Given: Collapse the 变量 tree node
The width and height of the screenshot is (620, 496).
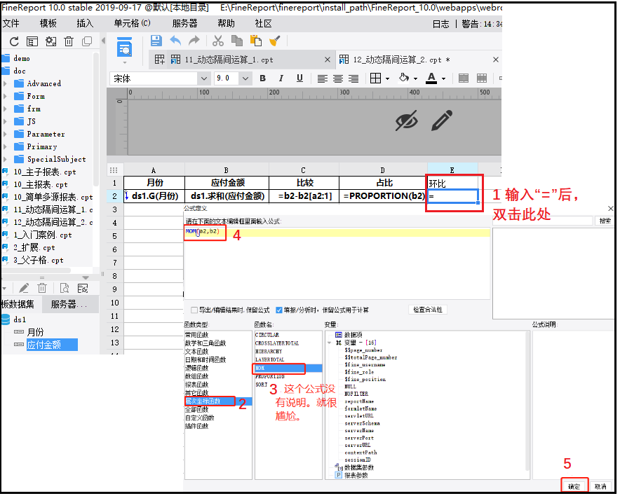Looking at the screenshot, I should (329, 343).
